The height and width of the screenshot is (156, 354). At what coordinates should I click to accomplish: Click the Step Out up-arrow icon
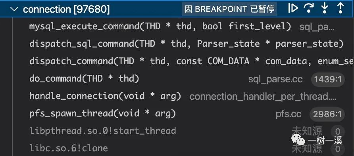click(340, 8)
